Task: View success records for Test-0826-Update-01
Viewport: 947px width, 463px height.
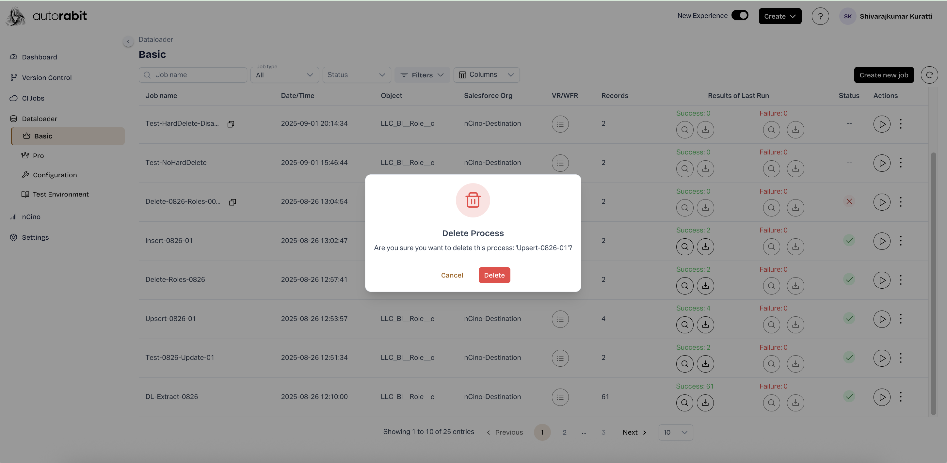Action: 684,364
